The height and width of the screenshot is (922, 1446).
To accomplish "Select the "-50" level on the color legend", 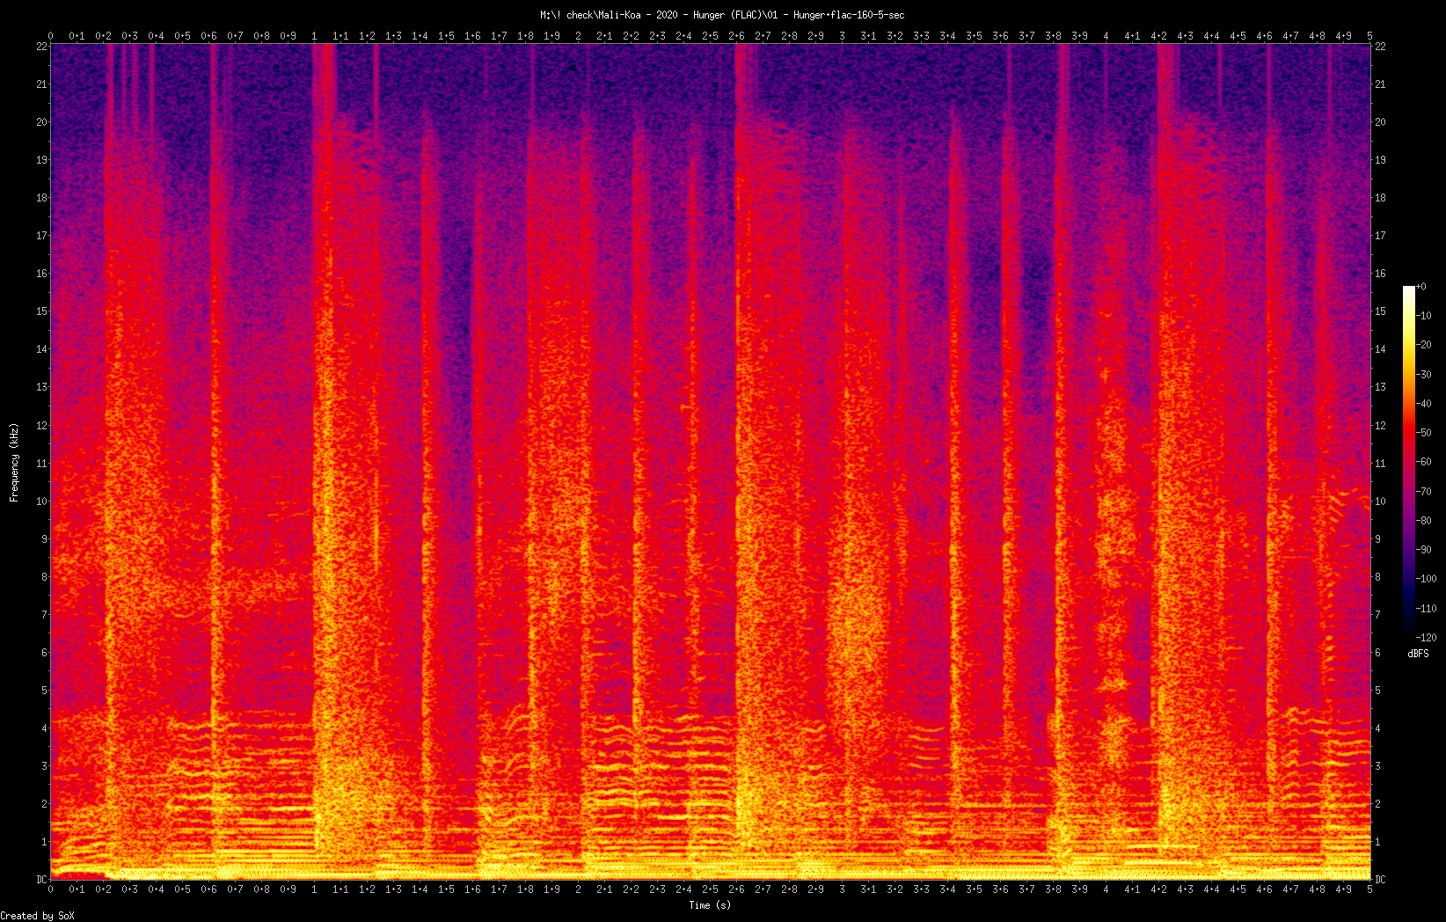I will [1425, 433].
